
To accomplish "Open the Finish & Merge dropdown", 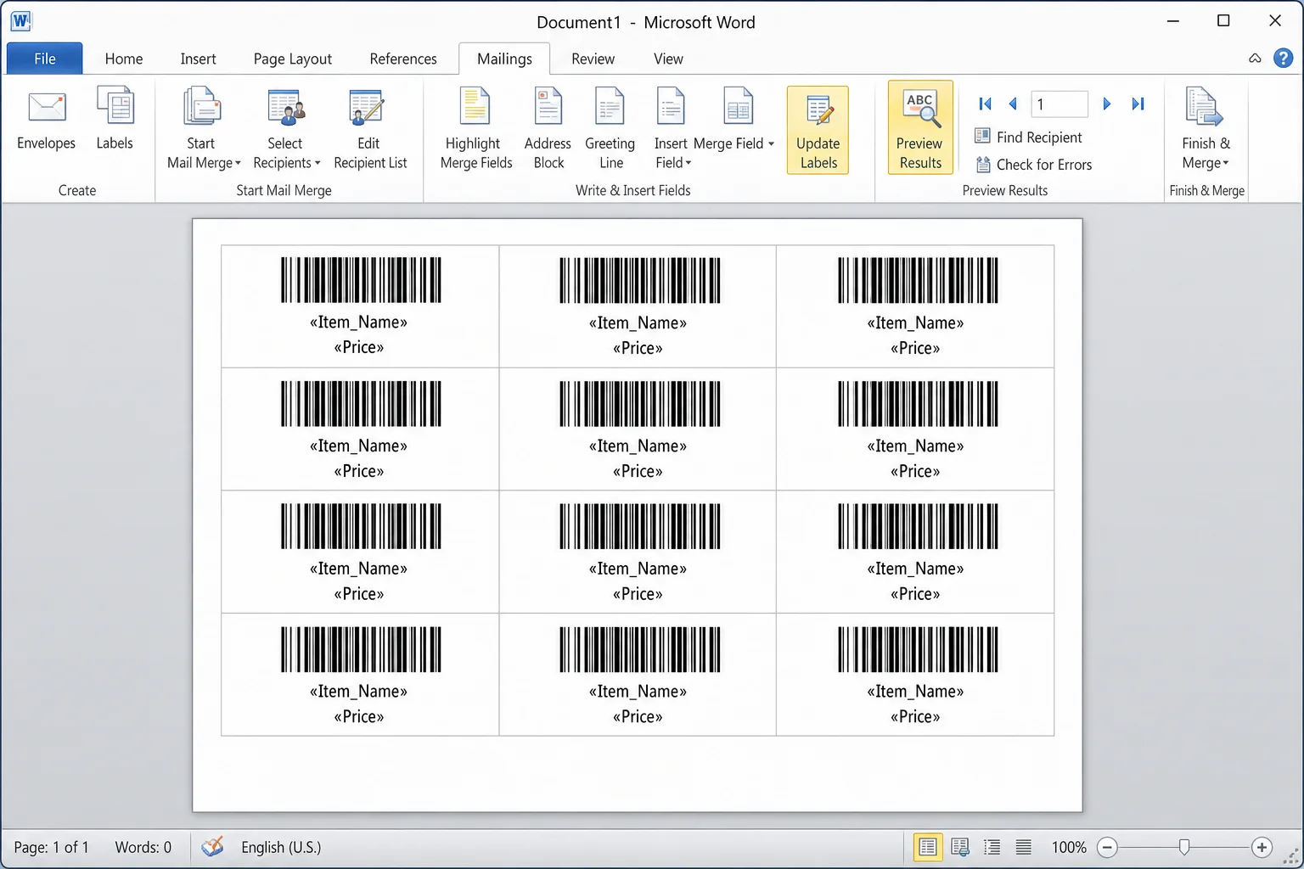I will (1206, 130).
